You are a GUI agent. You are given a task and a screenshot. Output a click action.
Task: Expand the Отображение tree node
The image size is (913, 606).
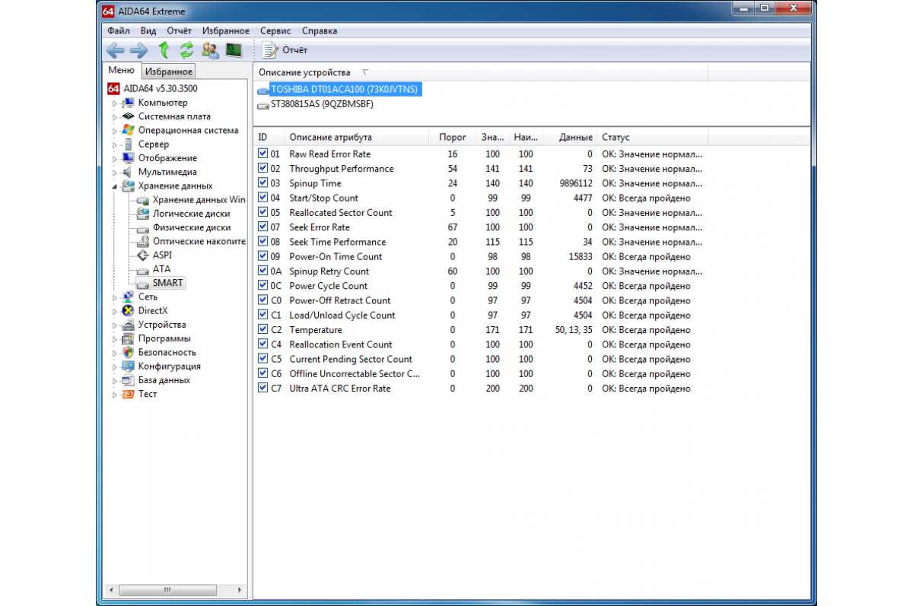coord(115,158)
